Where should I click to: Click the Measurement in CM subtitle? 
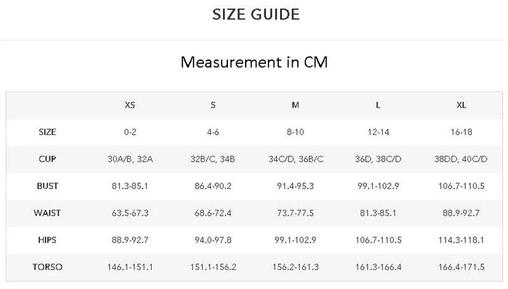tap(254, 61)
